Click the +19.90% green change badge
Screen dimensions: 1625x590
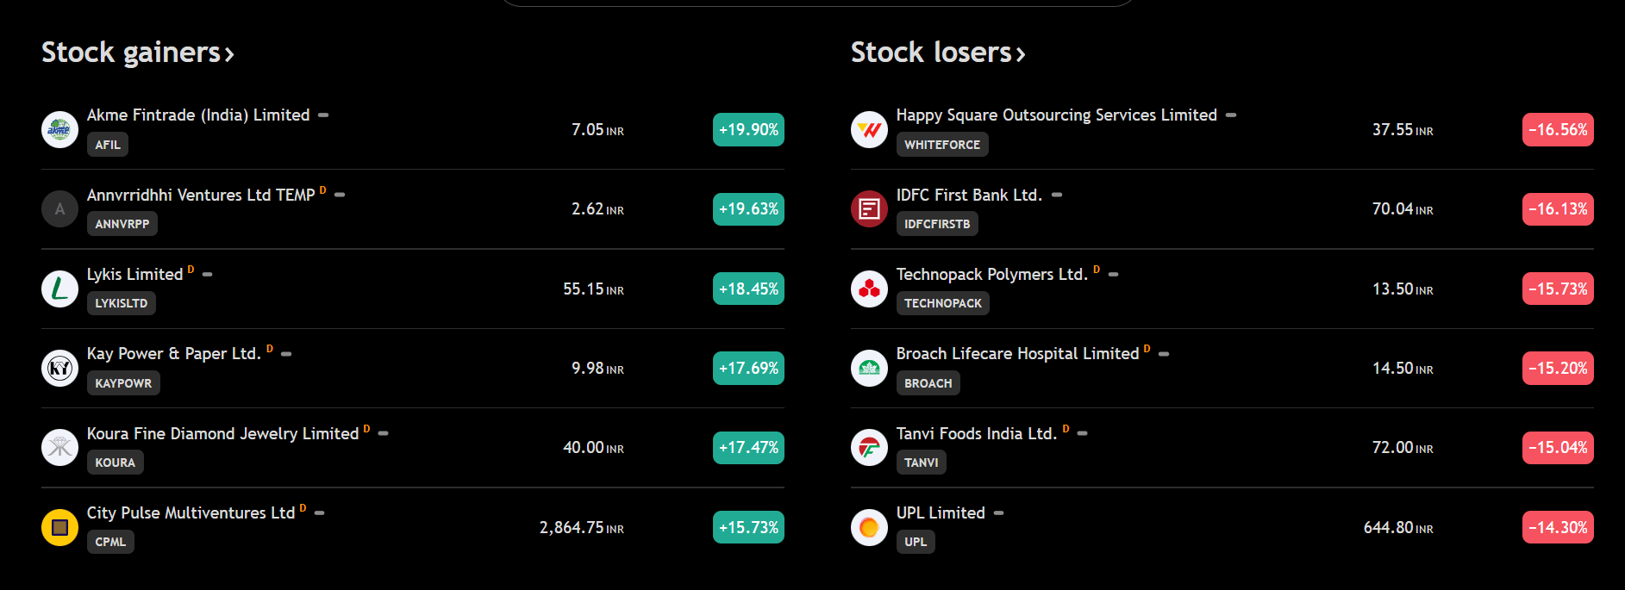tap(748, 130)
